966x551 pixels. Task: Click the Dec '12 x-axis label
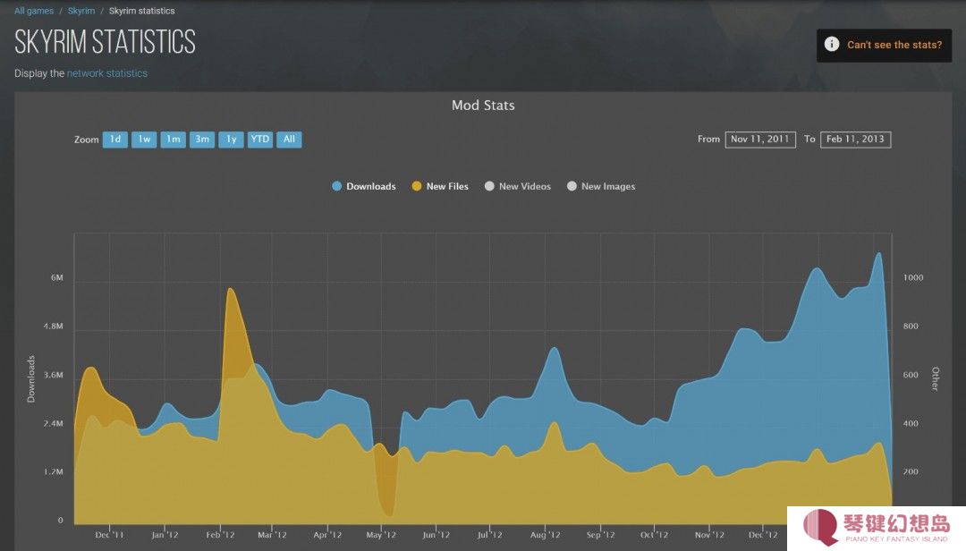pyautogui.click(x=763, y=535)
